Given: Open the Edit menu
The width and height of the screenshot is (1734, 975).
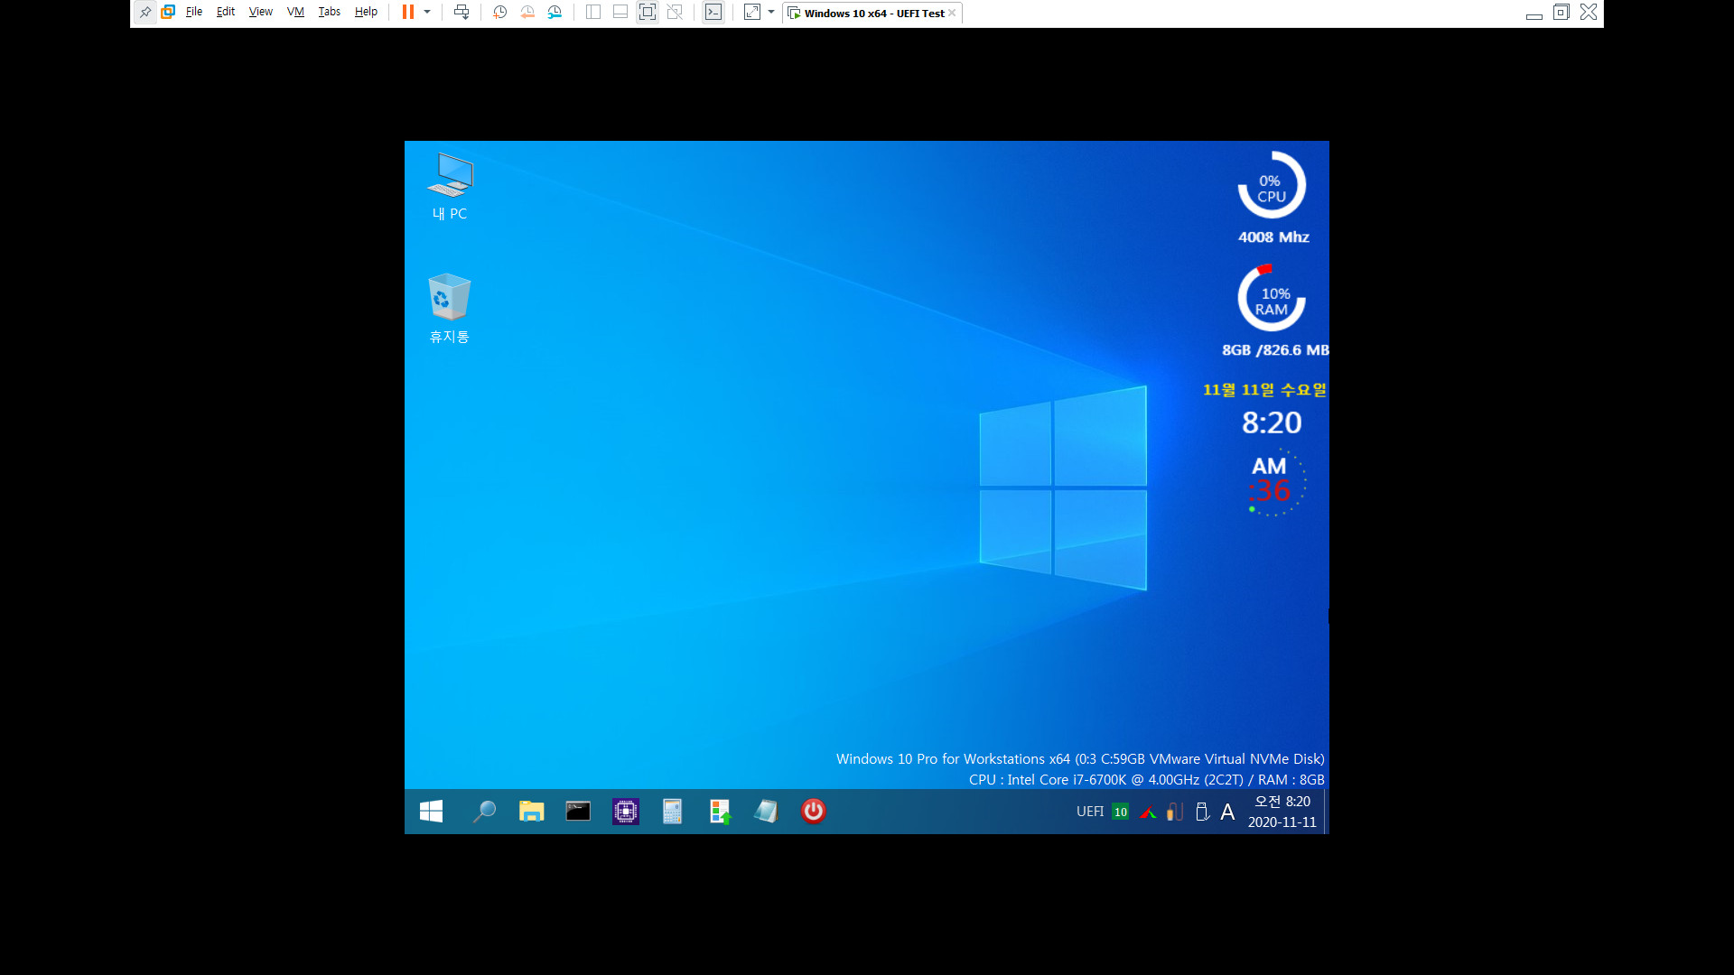Looking at the screenshot, I should (x=226, y=13).
